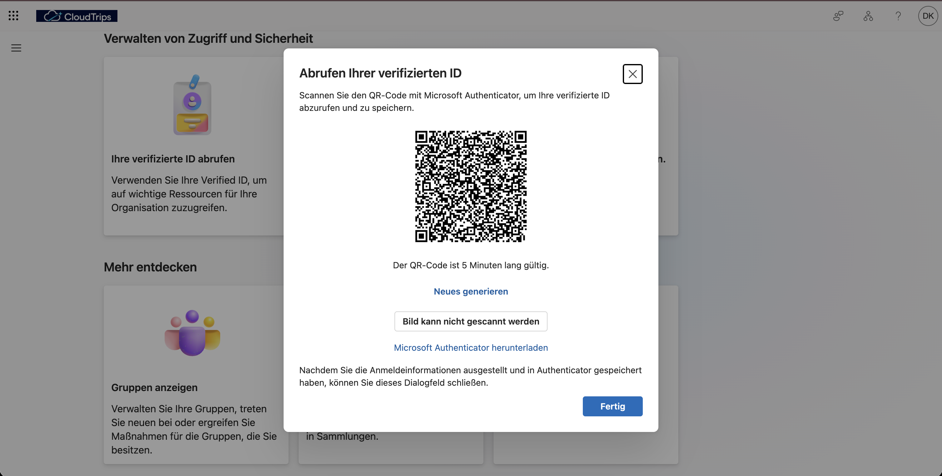Screen dimensions: 942x476
Task: Click the Mehr entdecken heading
Action: (150, 267)
